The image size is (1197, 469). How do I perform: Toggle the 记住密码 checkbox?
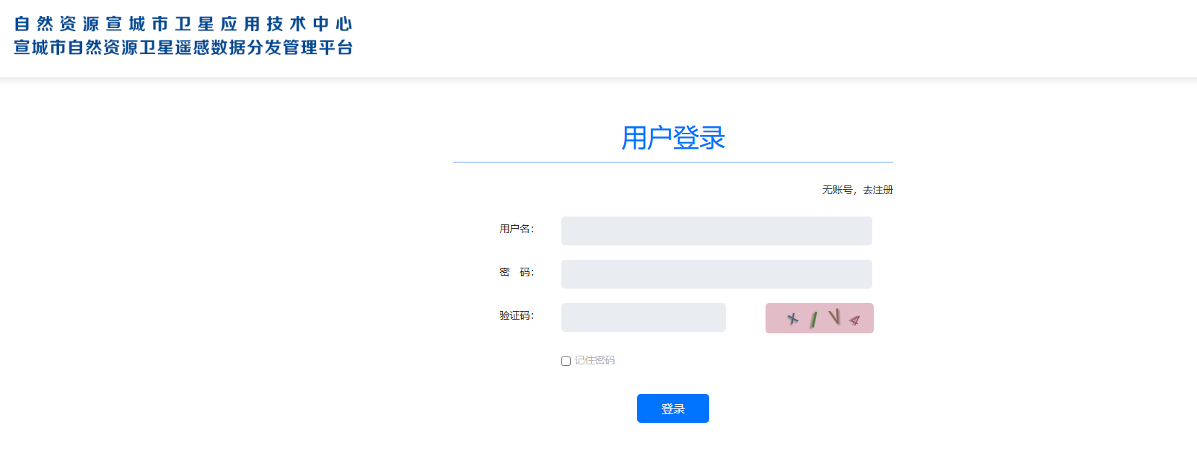point(566,361)
